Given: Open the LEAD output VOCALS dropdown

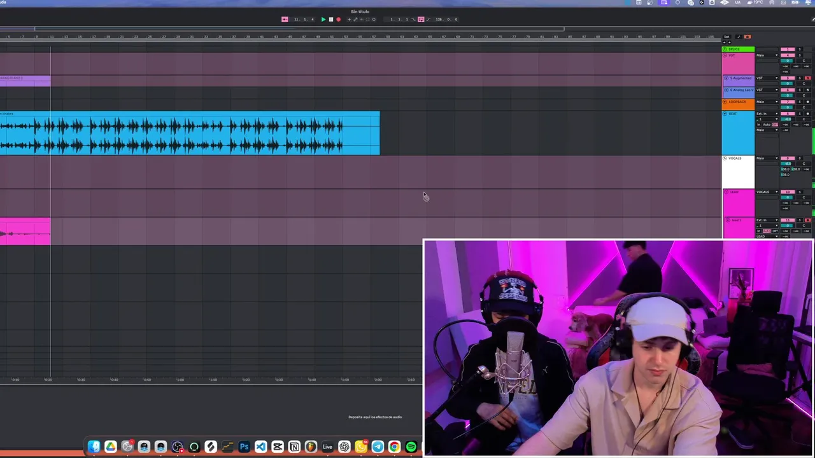Looking at the screenshot, I should (x=767, y=192).
